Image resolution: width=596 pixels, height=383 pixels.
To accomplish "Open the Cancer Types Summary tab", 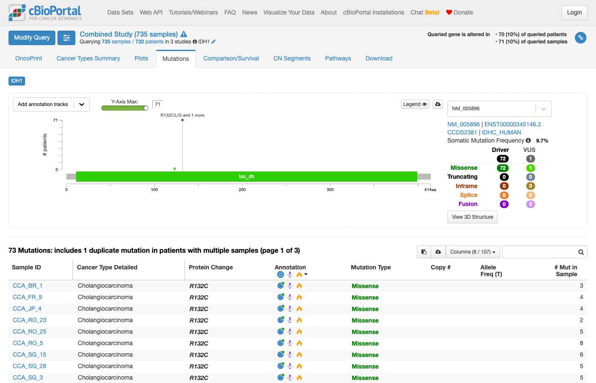I will point(88,58).
